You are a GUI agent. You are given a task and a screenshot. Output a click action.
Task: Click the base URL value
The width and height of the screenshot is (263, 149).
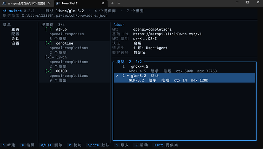point(167,34)
